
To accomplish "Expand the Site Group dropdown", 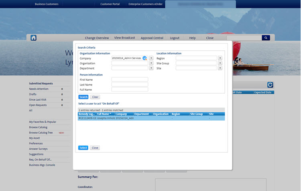I will 220,63.
